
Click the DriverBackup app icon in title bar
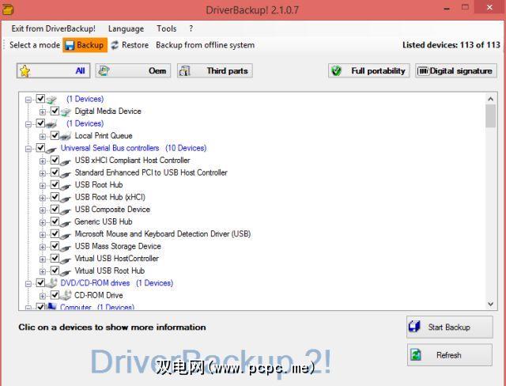pos(8,9)
